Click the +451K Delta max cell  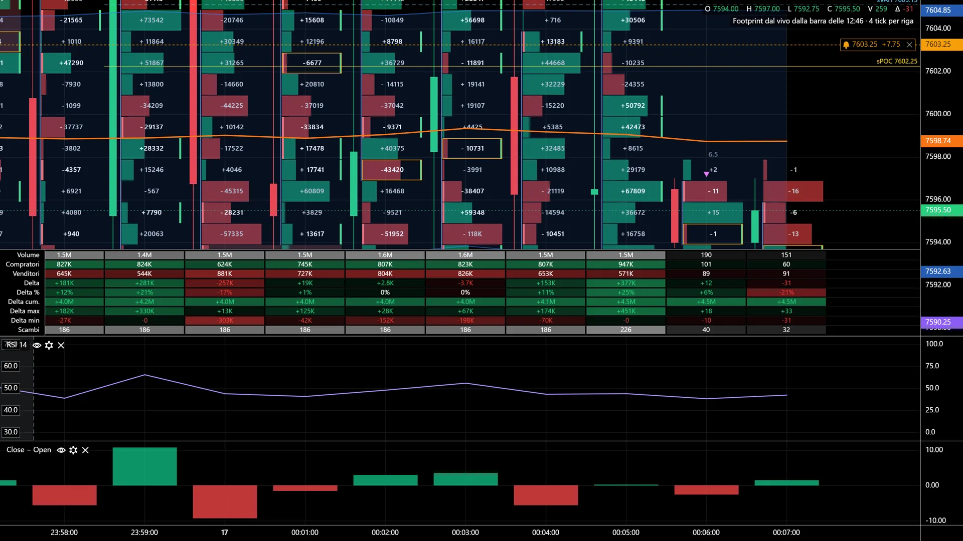626,312
